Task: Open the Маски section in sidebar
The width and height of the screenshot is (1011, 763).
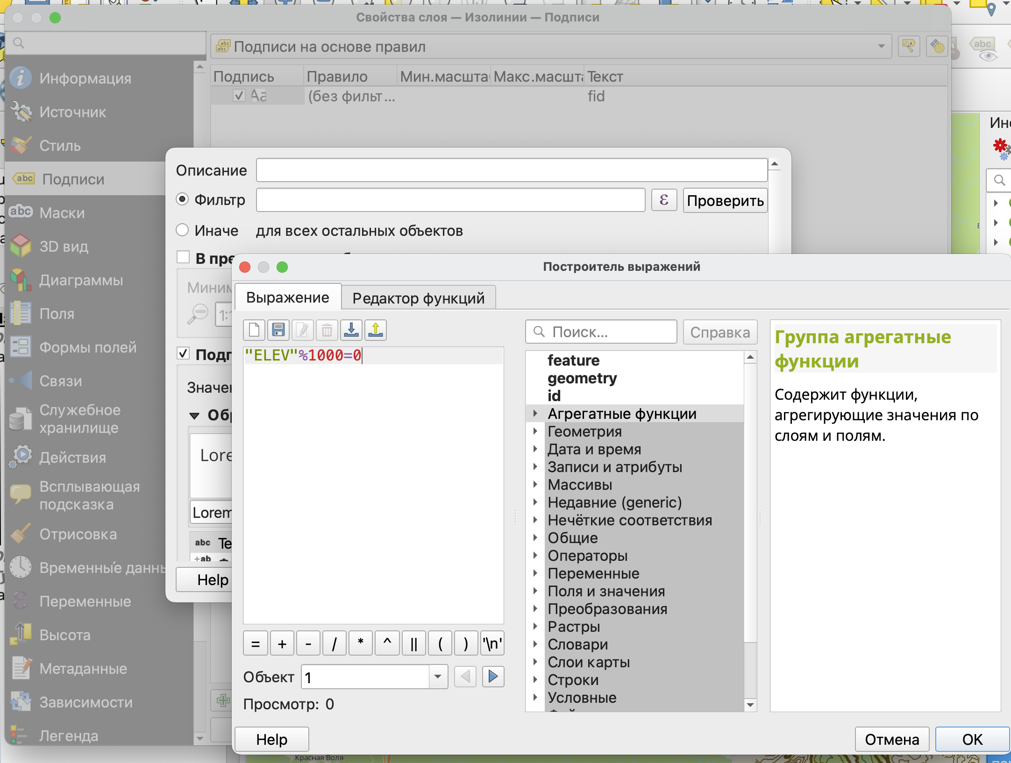Action: (62, 213)
